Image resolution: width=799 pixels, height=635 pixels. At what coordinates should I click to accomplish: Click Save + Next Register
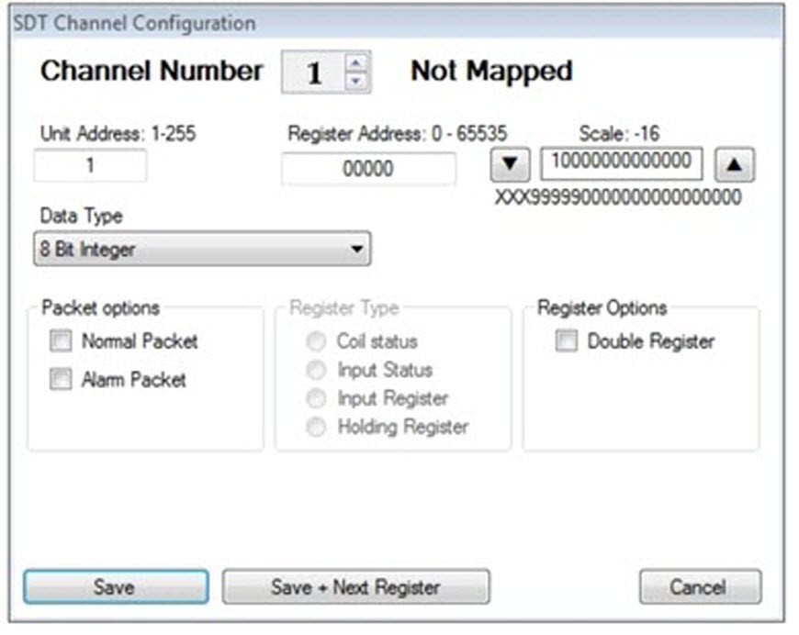click(x=356, y=587)
